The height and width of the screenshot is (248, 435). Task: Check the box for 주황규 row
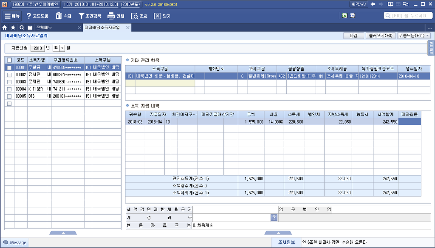point(9,67)
